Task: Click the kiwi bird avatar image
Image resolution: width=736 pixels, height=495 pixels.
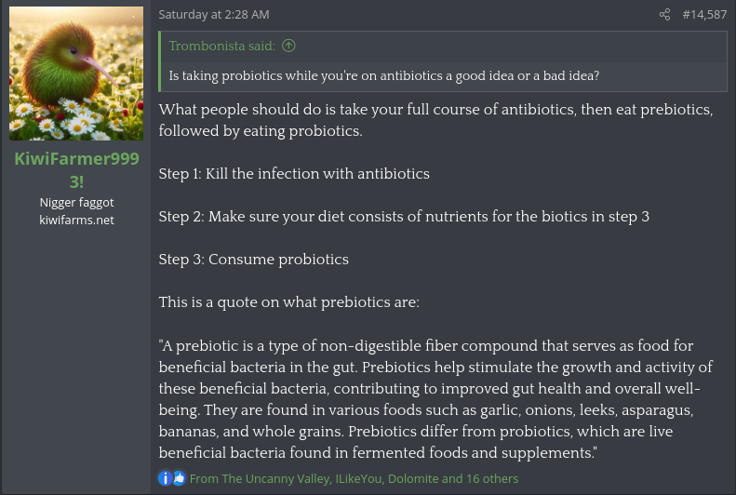Action: (x=76, y=74)
